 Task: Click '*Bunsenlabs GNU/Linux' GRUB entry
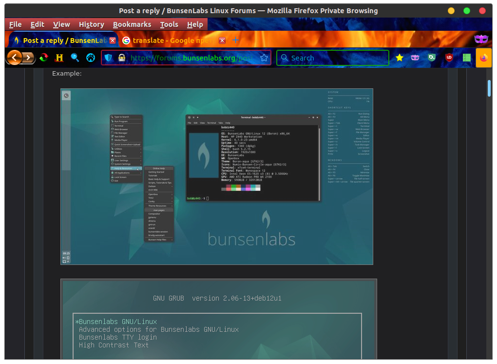click(x=116, y=322)
